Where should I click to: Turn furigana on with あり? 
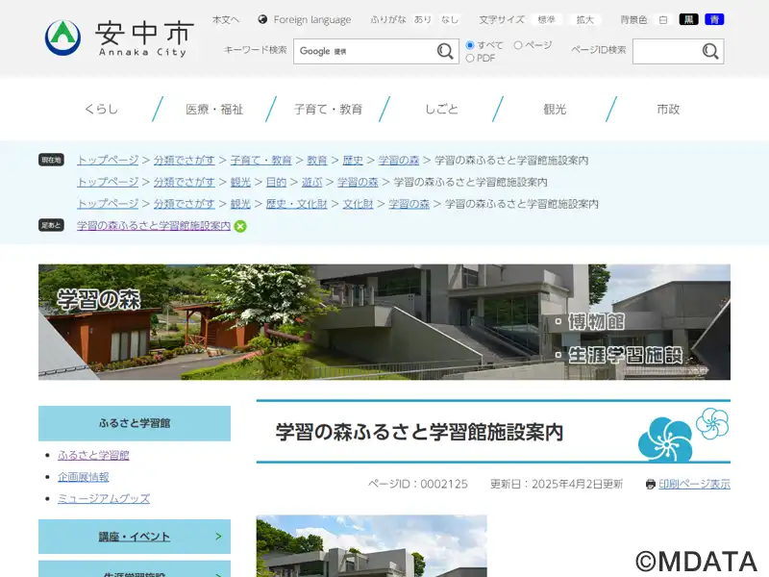coord(422,19)
